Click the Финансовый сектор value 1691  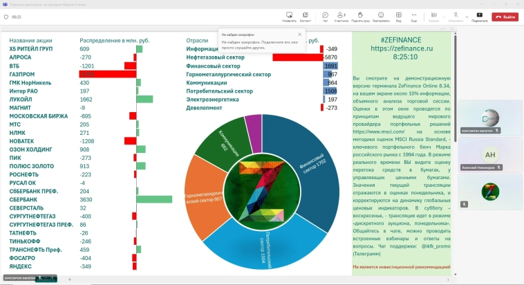pos(331,66)
